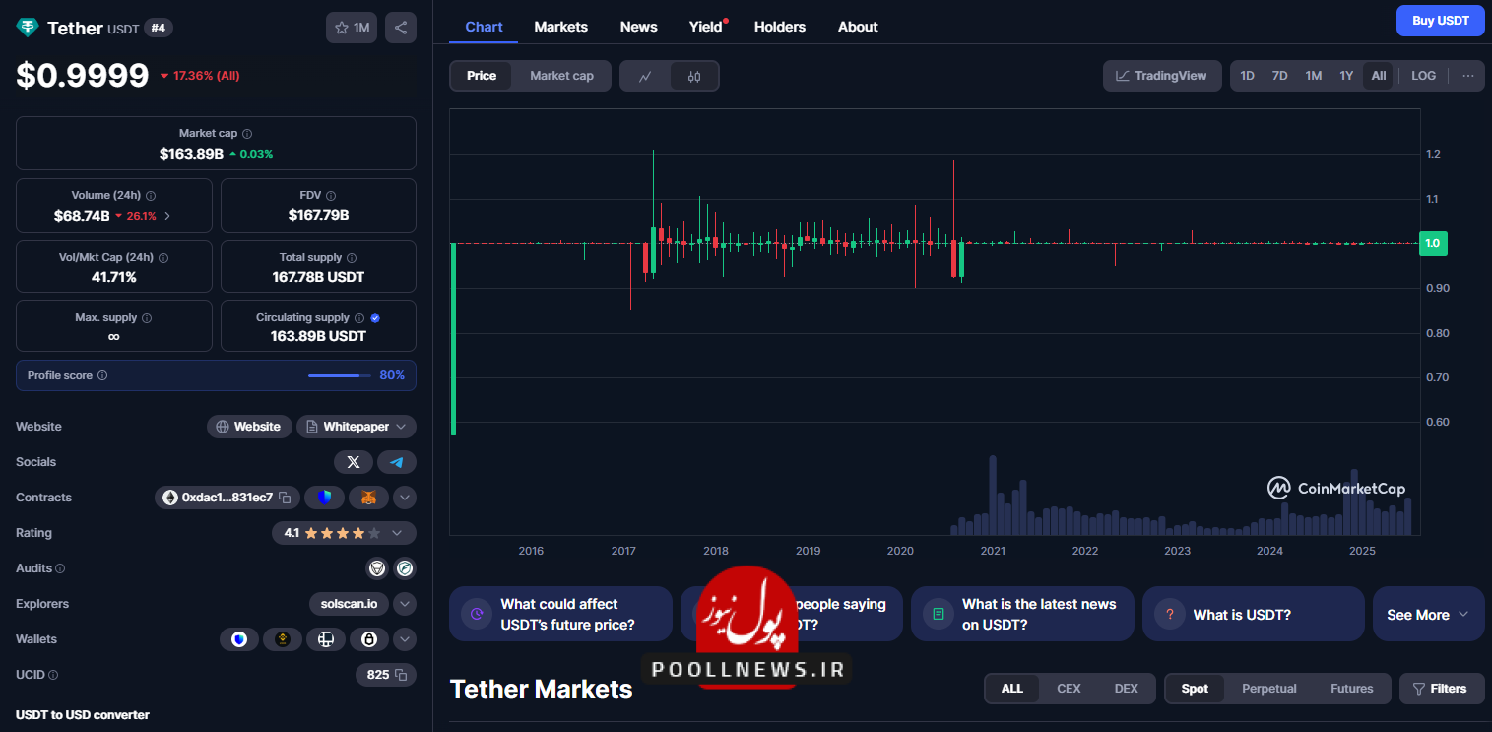Ask What is USDT?
Image resolution: width=1492 pixels, height=732 pixels.
pos(1253,615)
